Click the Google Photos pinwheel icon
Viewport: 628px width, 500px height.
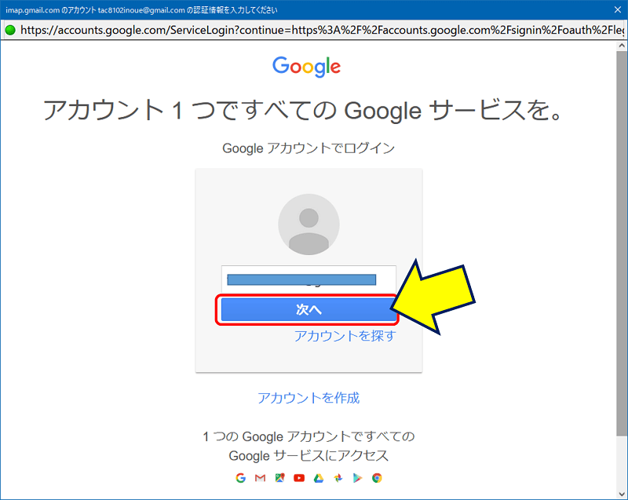click(338, 477)
